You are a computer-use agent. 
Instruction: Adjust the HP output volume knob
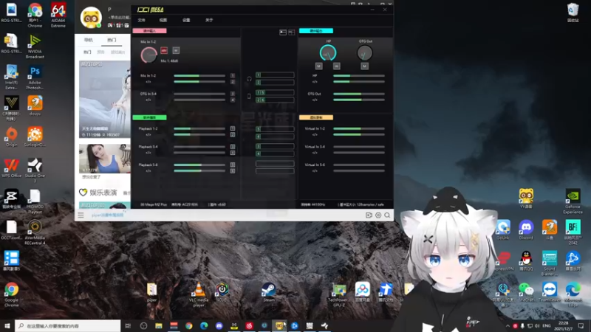coord(328,53)
